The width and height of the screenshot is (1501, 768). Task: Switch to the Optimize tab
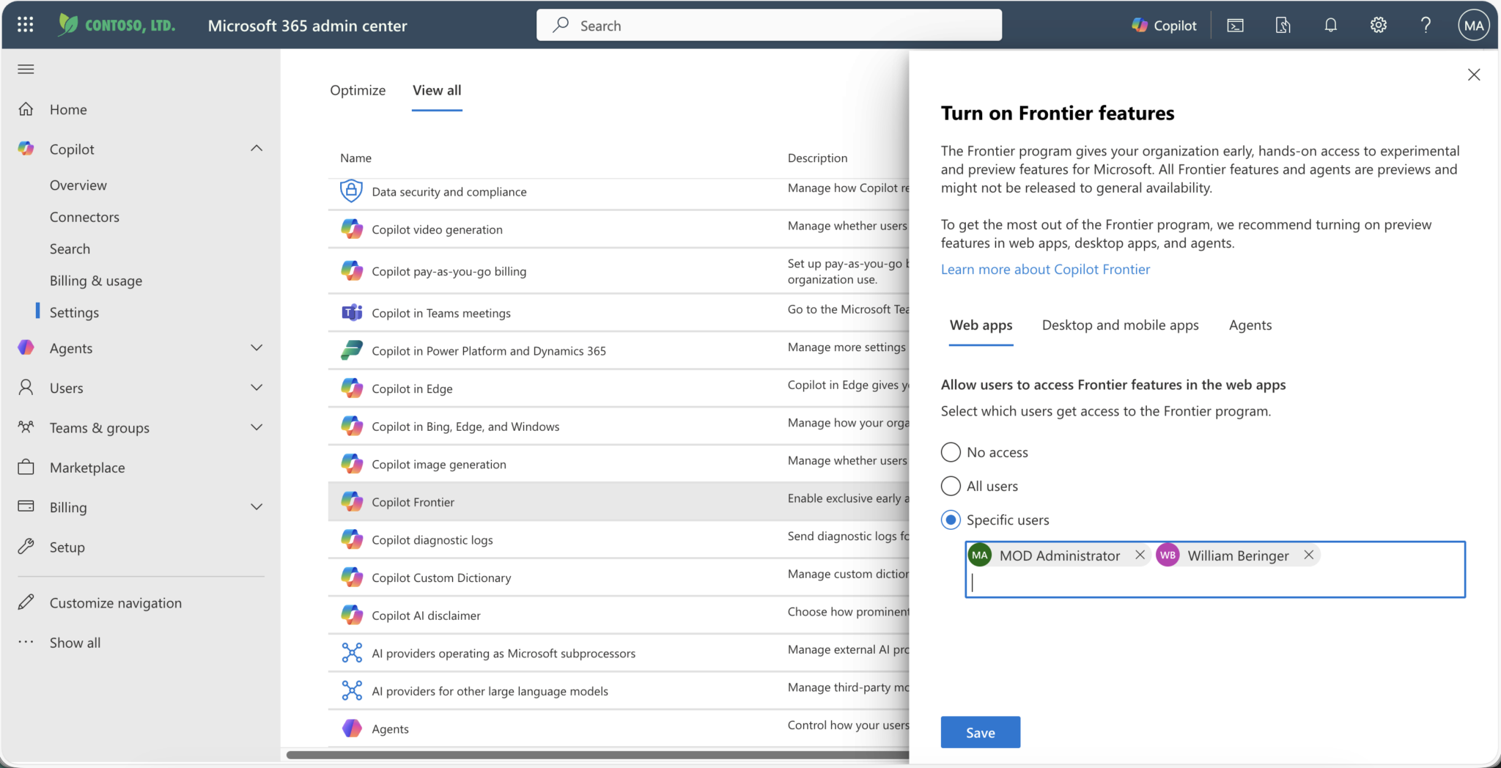click(x=358, y=90)
